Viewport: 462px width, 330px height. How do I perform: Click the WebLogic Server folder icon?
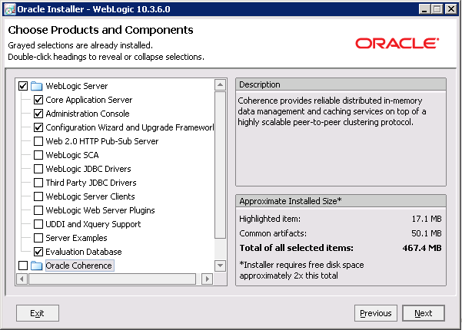tap(37, 86)
